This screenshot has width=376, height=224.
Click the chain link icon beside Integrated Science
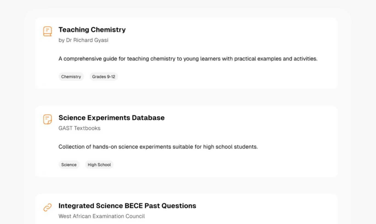point(47,208)
